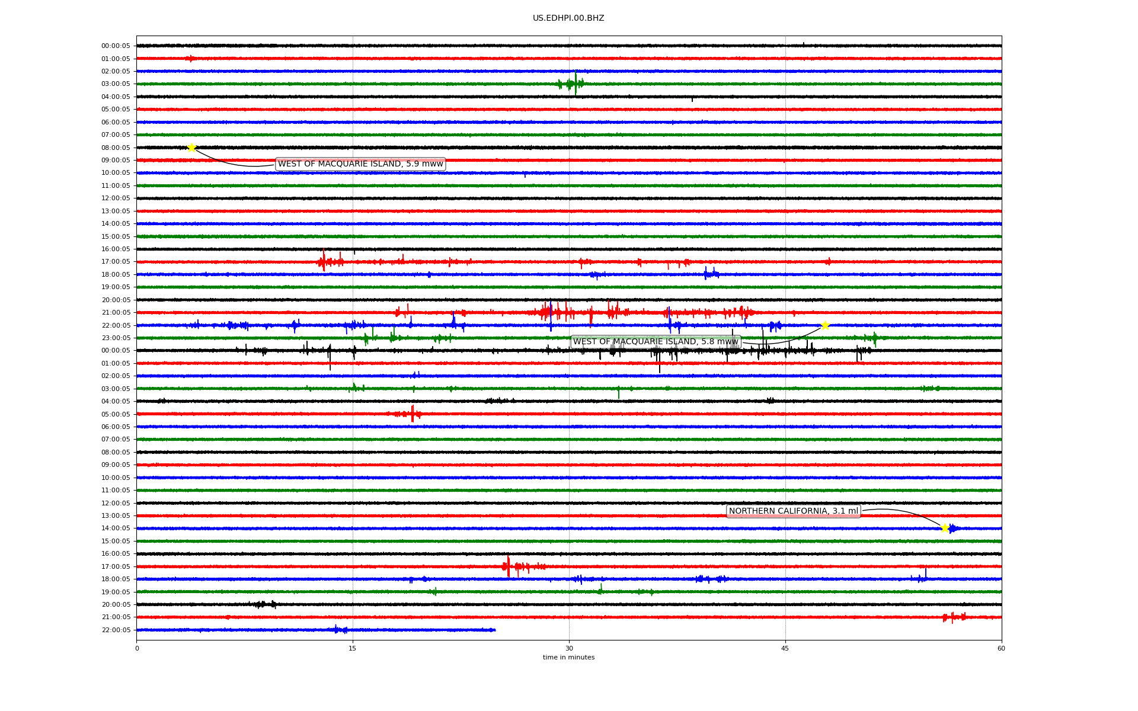1138x711 pixels.
Task: Click the 'WEST OF MACQUARIE ISLAND, 5.9 mww' label
Action: 360,164
